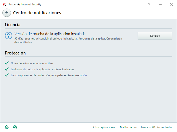Go back using the arrow button

point(7,13)
